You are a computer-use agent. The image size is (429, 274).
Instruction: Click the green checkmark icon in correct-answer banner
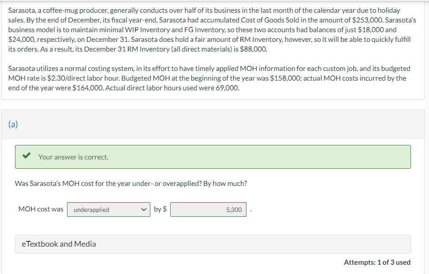coord(26,156)
